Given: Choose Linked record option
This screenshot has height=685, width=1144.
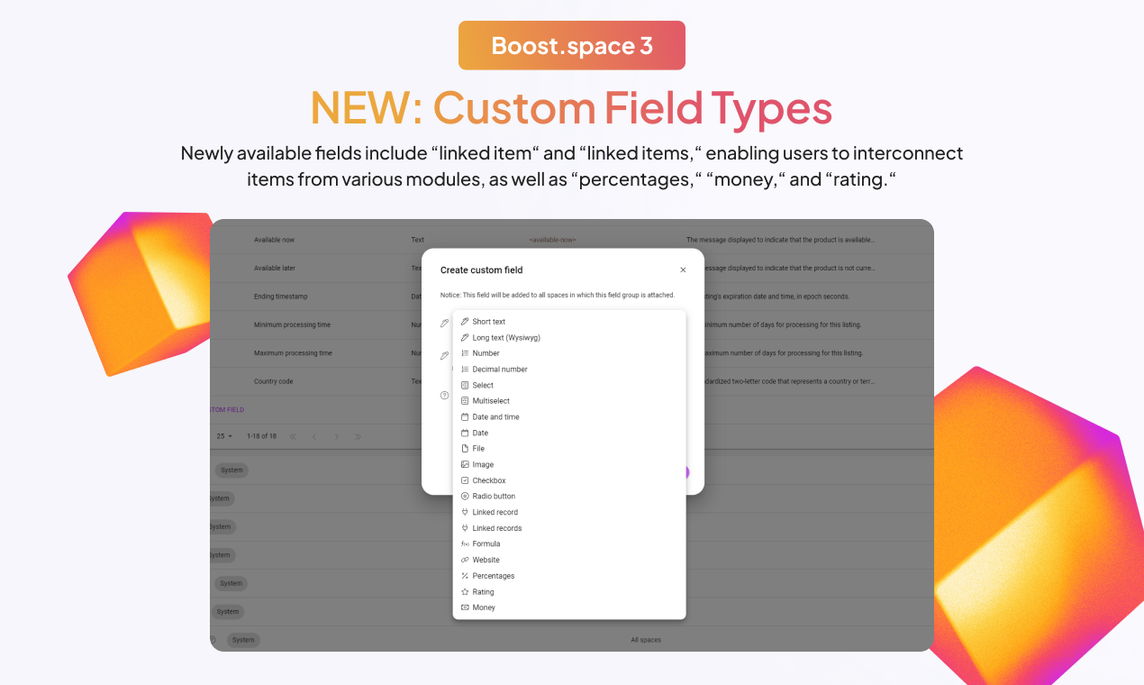Looking at the screenshot, I should (x=569, y=512).
